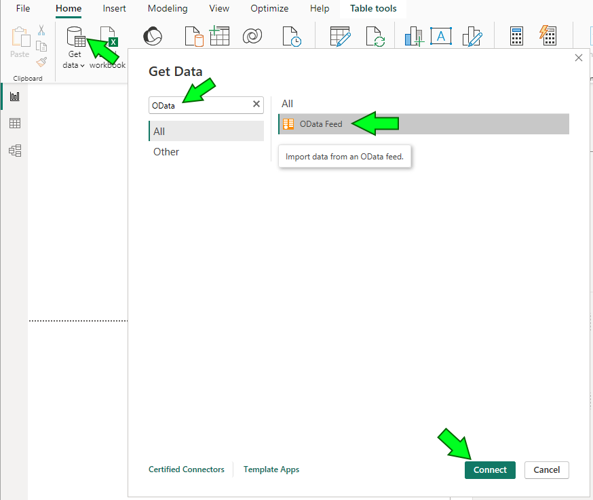Close the Get Data dialog

(579, 58)
